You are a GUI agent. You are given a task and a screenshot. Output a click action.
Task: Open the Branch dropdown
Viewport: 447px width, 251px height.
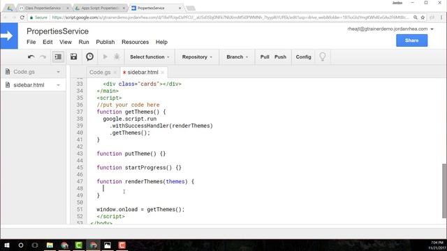click(237, 57)
